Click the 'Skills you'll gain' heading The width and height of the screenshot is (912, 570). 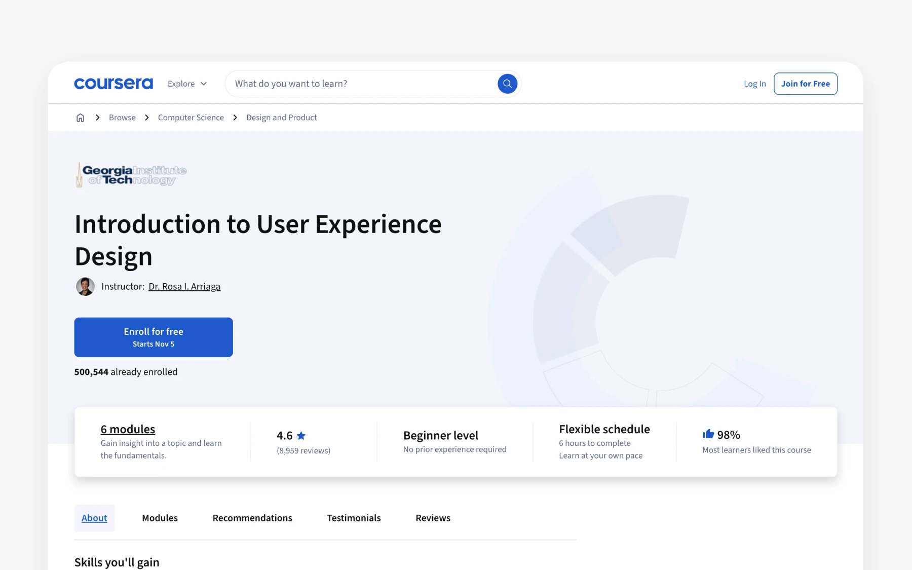(117, 562)
